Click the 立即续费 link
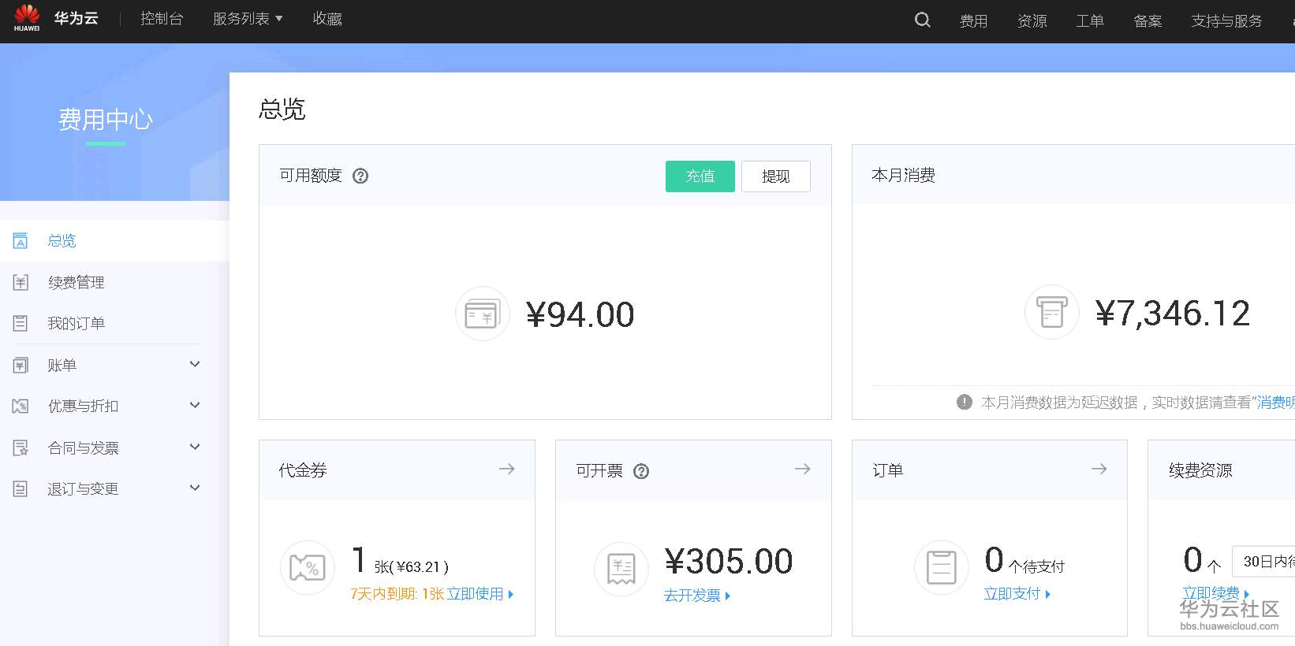Screen dimensions: 1295x646 coord(1215,593)
